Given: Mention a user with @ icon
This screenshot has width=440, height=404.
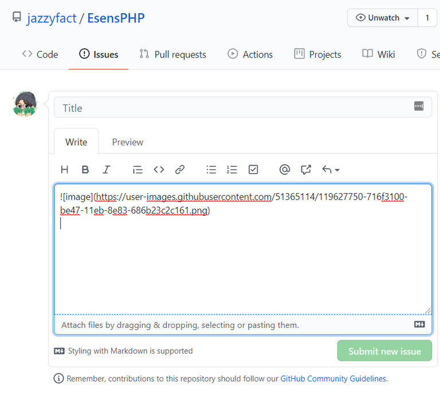Looking at the screenshot, I should point(285,170).
